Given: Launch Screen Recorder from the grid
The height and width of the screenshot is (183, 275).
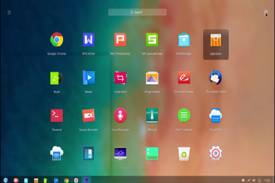Looking at the screenshot, I should tap(89, 115).
